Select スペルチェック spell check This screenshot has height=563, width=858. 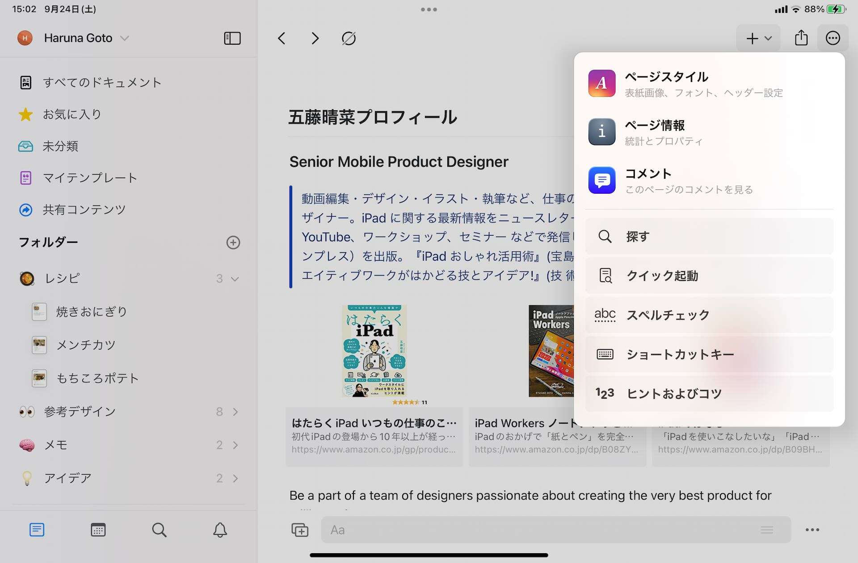710,315
